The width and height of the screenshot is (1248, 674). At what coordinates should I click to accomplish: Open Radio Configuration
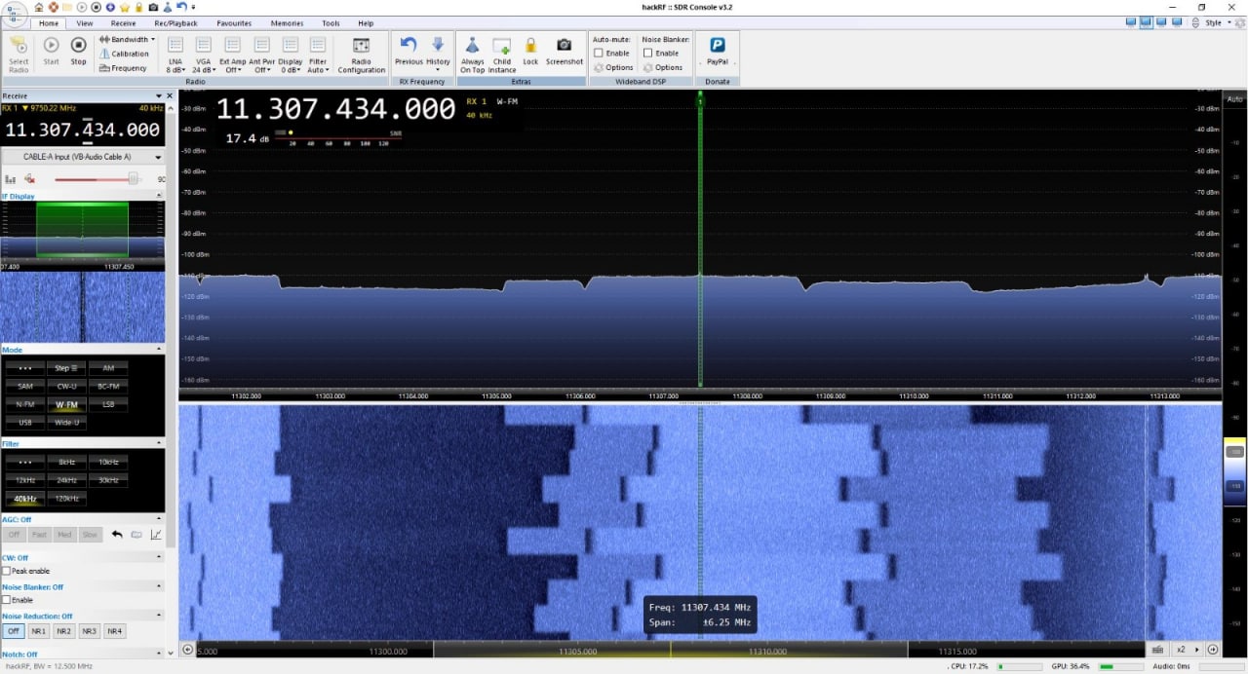pyautogui.click(x=361, y=55)
